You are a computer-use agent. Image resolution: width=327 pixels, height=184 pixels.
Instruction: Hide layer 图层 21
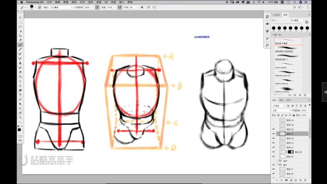274,169
